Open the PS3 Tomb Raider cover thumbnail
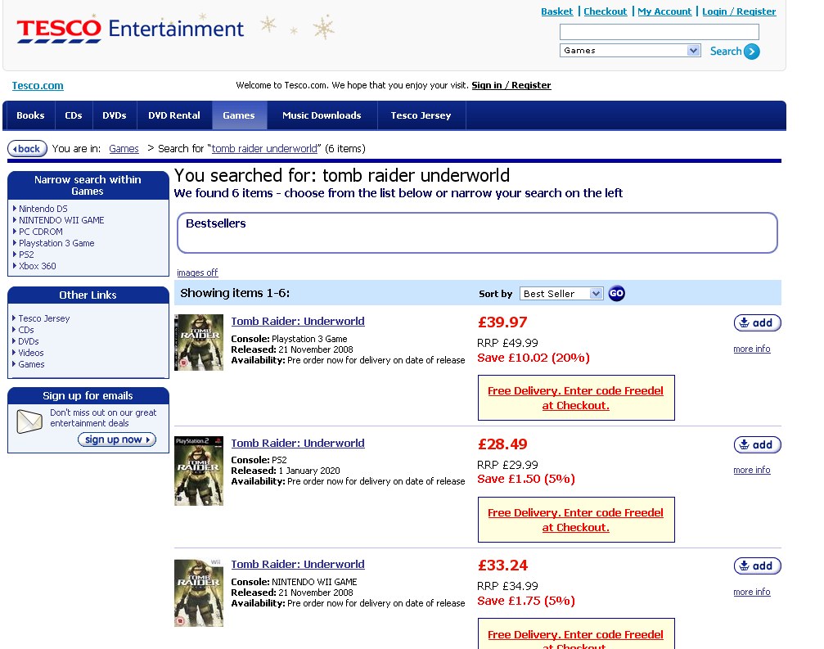 click(199, 343)
